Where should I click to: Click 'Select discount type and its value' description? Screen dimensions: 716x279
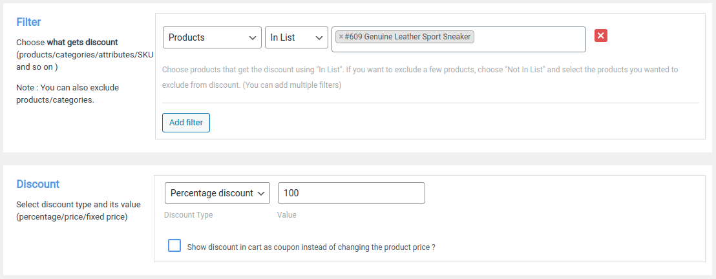(x=78, y=205)
